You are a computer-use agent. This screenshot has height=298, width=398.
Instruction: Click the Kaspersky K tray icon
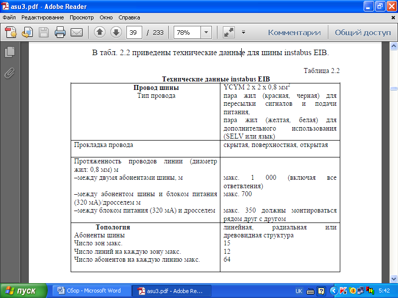coord(343,291)
